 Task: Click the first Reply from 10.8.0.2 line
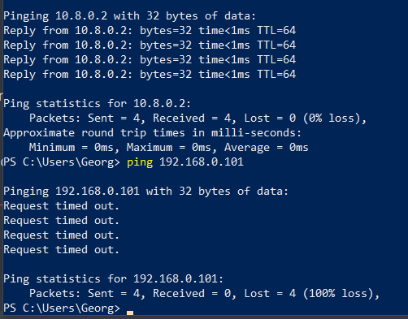click(150, 31)
